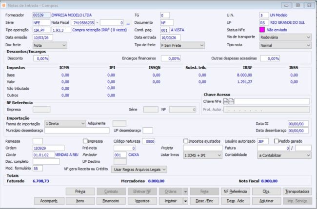Click the Chave NFe text field
This screenshot has width=317, height=209.
[272, 101]
